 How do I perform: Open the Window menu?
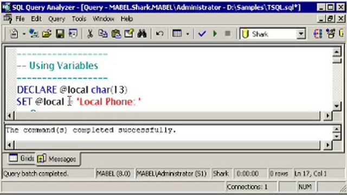(x=104, y=19)
